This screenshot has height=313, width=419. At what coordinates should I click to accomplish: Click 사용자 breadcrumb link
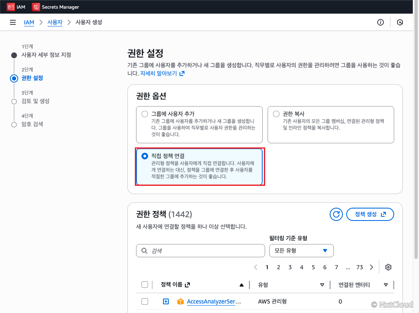coord(55,22)
